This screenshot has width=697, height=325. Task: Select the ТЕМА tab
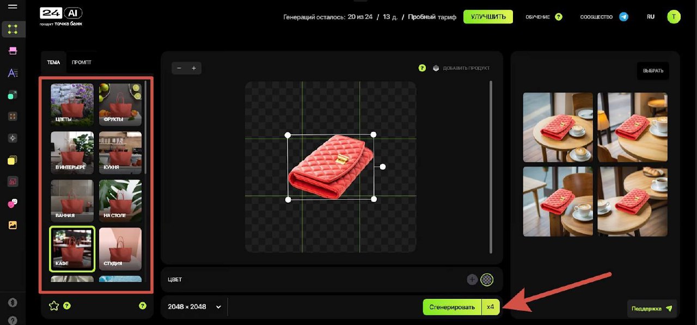point(53,63)
